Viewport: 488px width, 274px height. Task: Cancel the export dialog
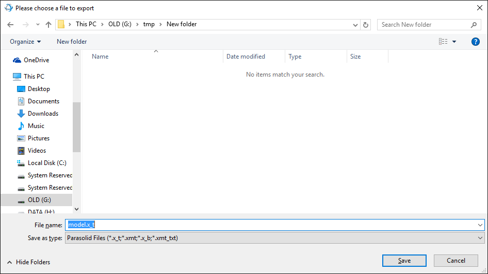[456, 261]
